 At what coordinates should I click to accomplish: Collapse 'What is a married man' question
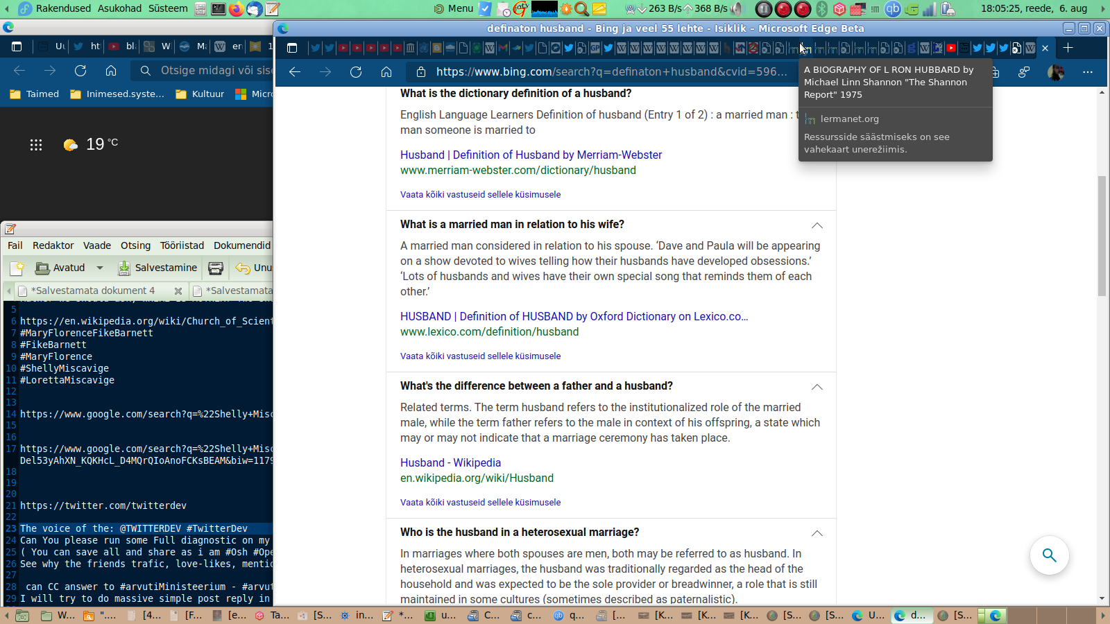[x=817, y=225]
